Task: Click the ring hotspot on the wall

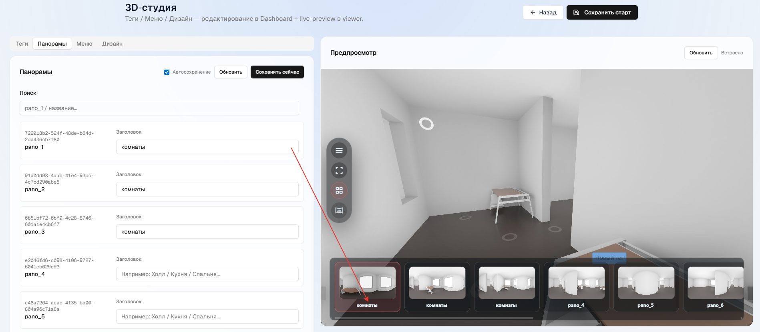Action: 426,124
